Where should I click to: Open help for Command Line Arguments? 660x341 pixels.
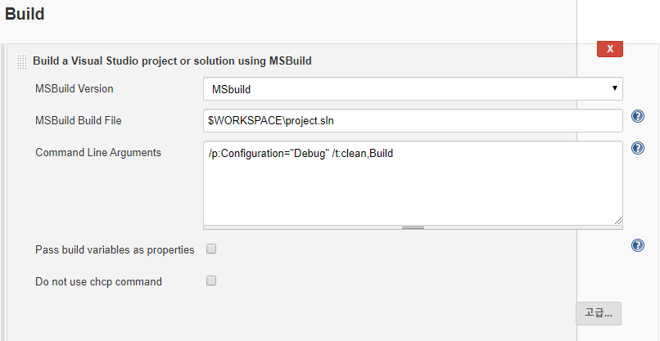coord(638,147)
